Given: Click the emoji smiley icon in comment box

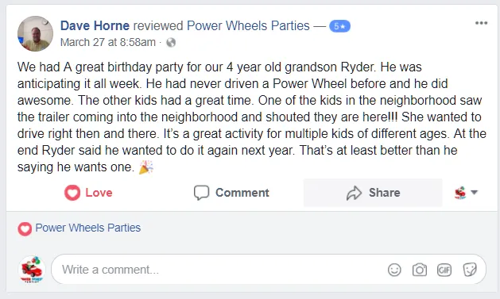Looking at the screenshot, I should (394, 270).
